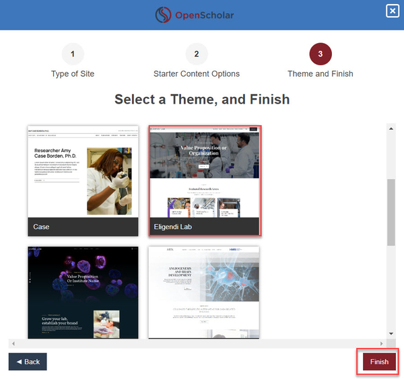This screenshot has width=404, height=379.
Task: Click the OpenScholar logo icon
Action: (x=164, y=15)
